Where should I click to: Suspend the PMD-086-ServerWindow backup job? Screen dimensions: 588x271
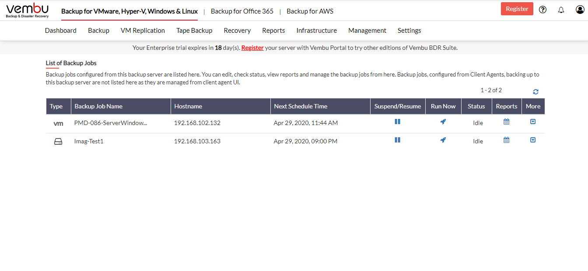click(397, 122)
